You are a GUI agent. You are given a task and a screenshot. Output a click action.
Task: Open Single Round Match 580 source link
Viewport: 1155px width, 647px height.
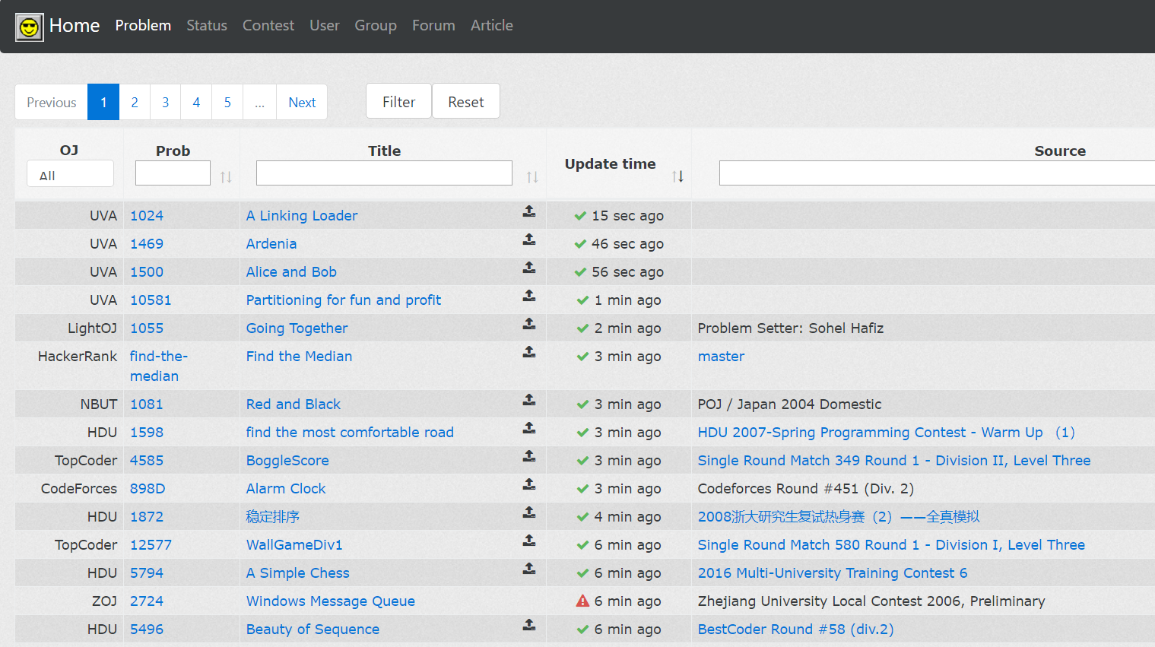891,545
